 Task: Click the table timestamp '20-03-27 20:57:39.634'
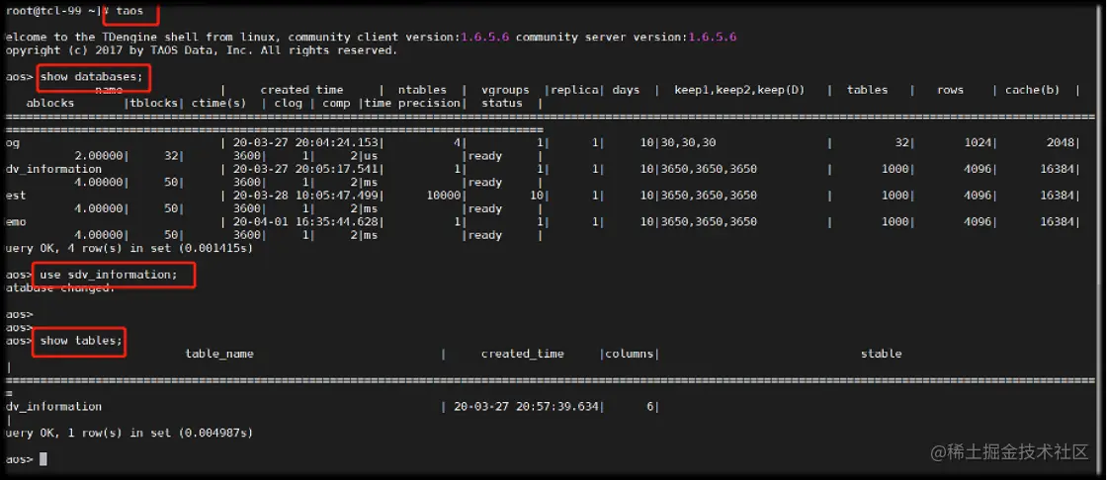[526, 407]
